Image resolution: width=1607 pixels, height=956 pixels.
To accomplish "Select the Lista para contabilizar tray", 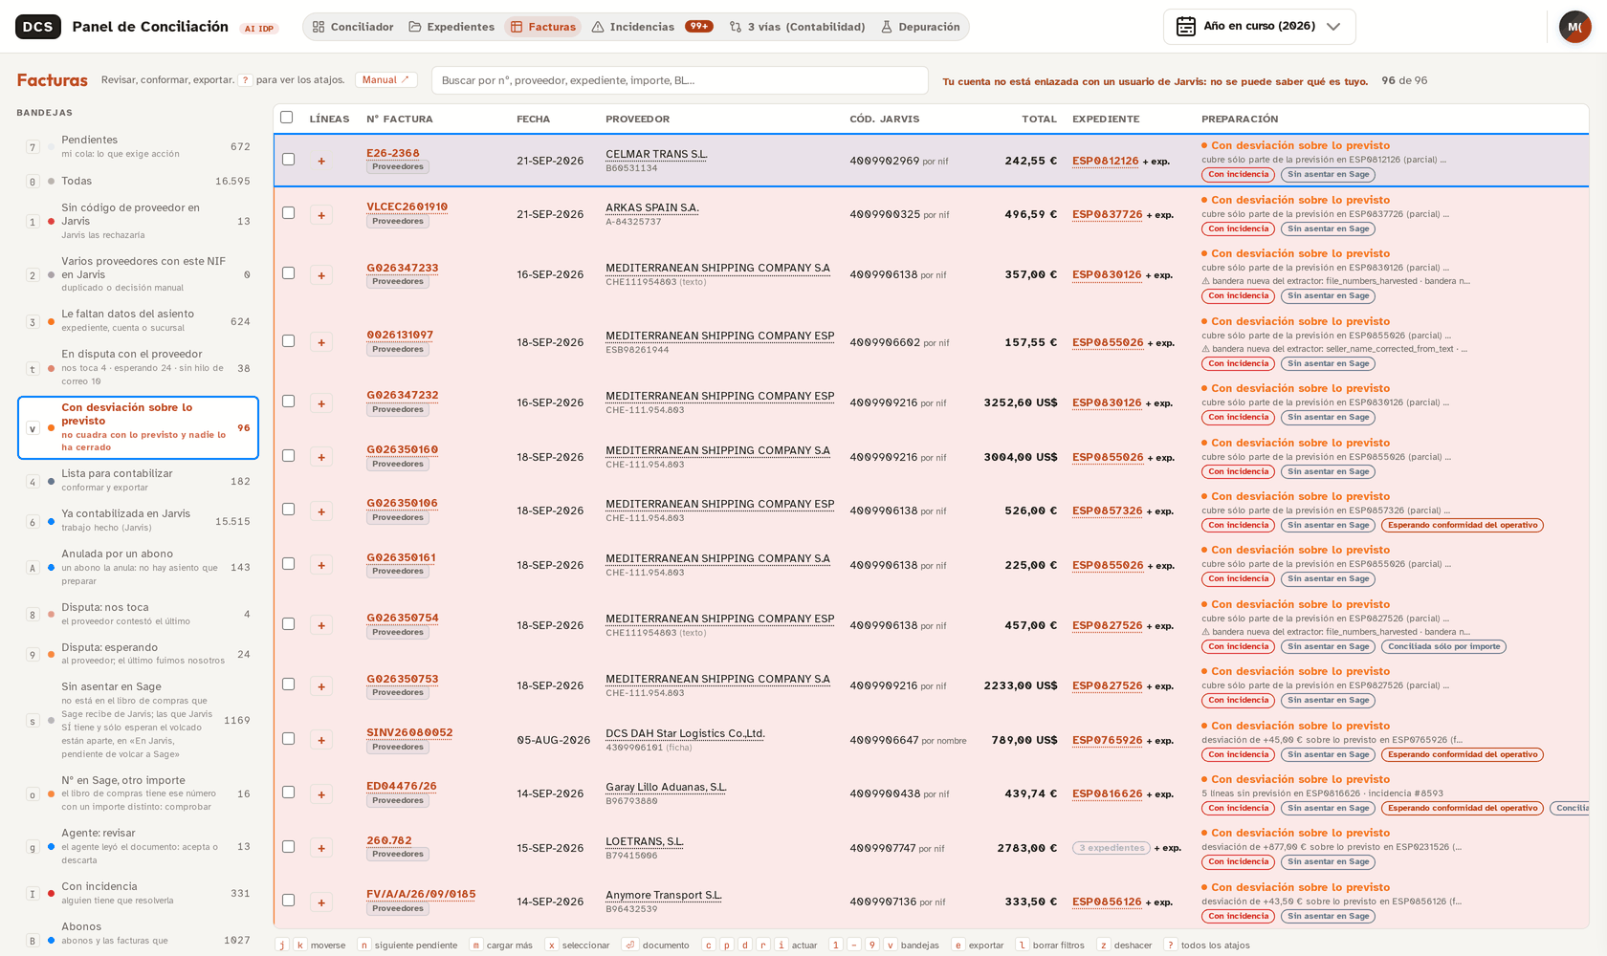I will point(138,481).
